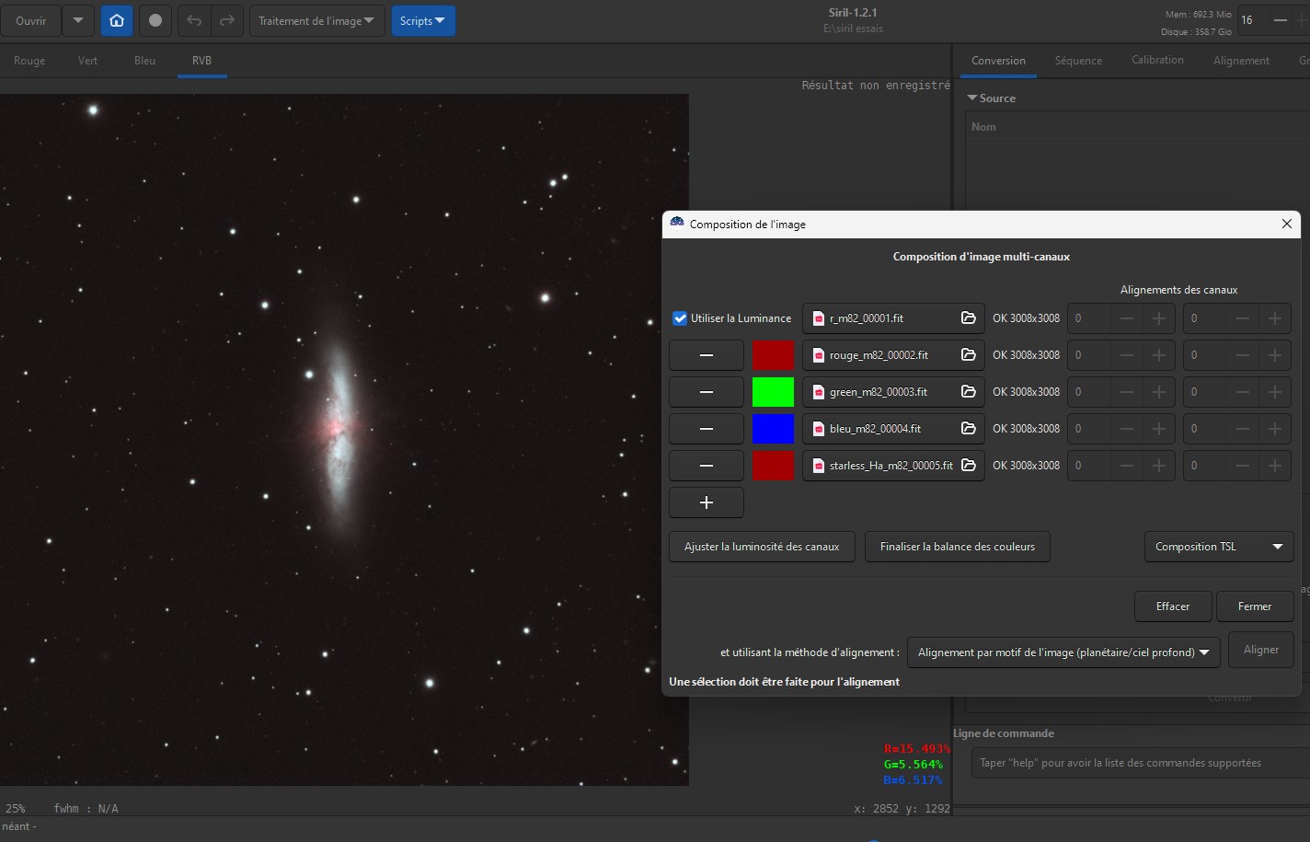
Task: Expand the alignment method dropdown
Action: [1063, 652]
